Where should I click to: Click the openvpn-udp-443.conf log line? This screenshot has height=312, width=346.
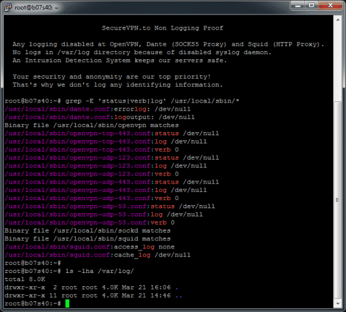[x=106, y=190]
